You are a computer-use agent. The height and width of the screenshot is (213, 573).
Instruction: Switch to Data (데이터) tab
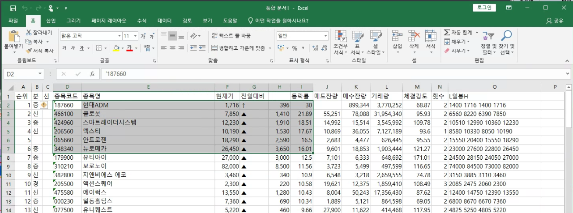(164, 21)
